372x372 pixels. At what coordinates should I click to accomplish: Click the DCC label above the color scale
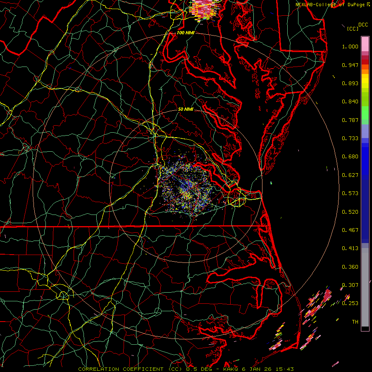[x=363, y=25]
